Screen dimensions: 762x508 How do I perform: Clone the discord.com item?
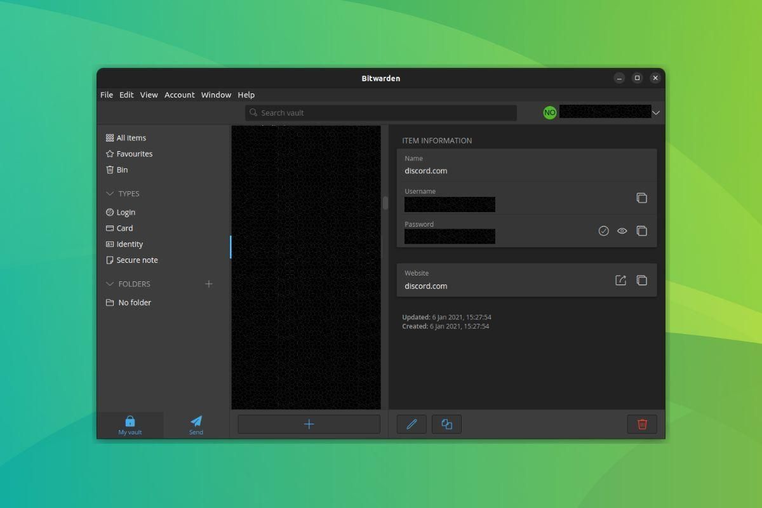click(x=446, y=424)
